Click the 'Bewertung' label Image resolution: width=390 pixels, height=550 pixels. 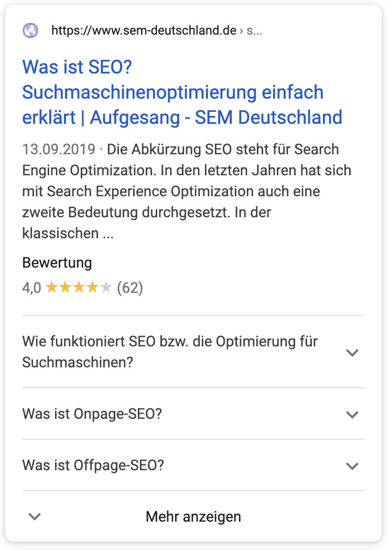coord(57,262)
